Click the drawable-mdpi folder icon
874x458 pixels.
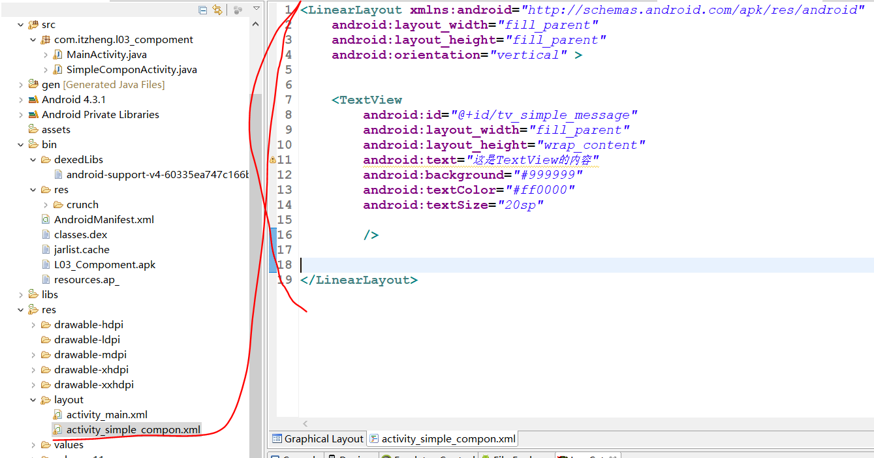(46, 355)
